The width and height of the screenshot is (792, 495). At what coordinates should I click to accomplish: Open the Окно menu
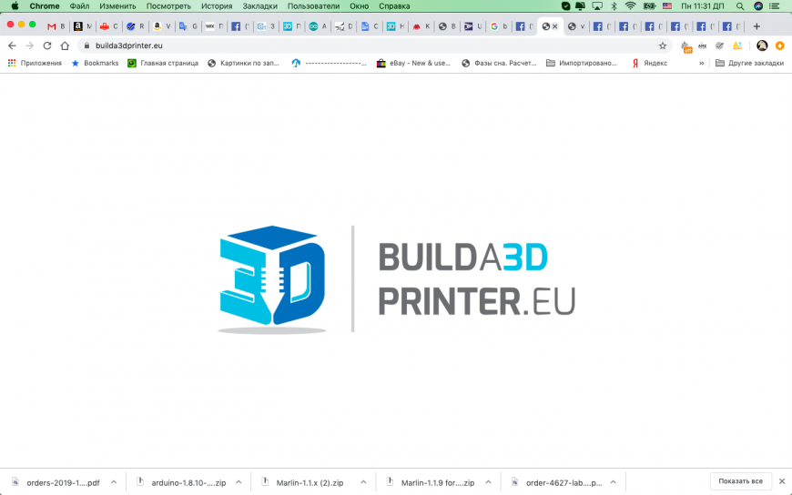(359, 6)
